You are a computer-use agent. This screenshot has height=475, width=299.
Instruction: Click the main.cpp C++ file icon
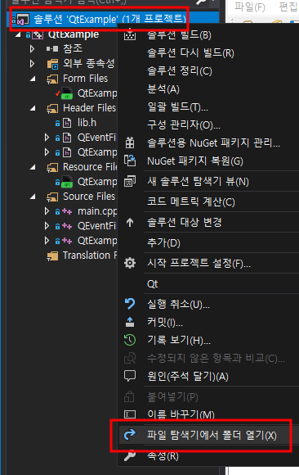(x=67, y=211)
